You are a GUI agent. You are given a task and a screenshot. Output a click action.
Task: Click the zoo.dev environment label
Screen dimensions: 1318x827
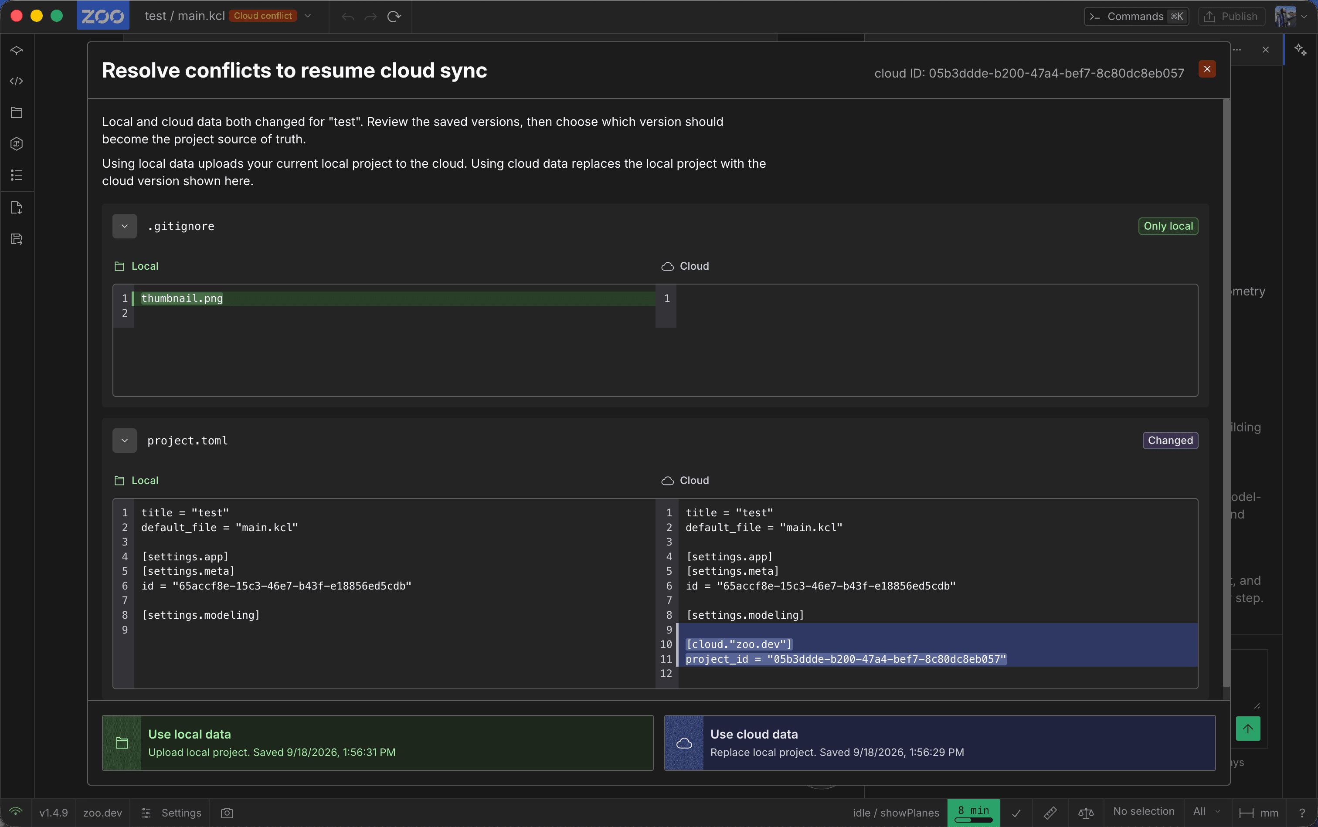click(103, 813)
